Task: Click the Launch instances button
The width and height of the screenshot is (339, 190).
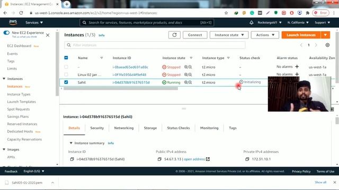Action: tap(301, 35)
